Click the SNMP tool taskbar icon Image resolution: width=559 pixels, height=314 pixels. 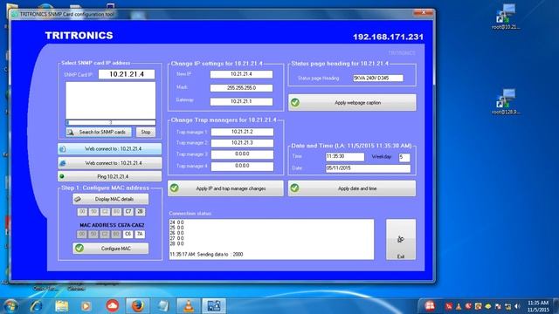coord(214,306)
